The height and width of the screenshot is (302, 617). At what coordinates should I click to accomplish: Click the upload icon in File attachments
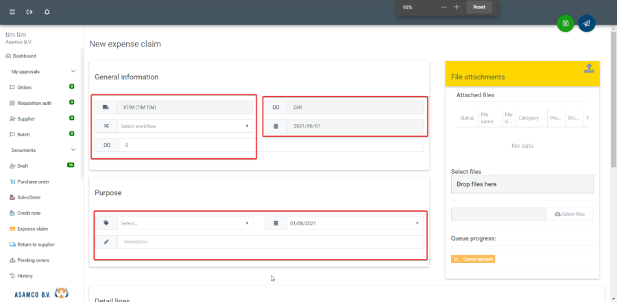click(x=589, y=68)
